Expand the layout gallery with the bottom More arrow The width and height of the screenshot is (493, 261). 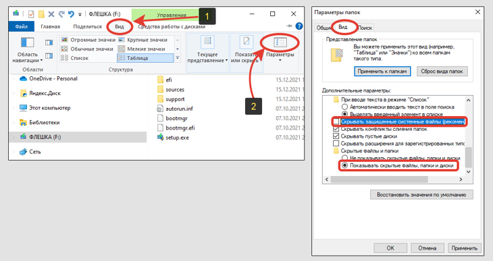[178, 58]
